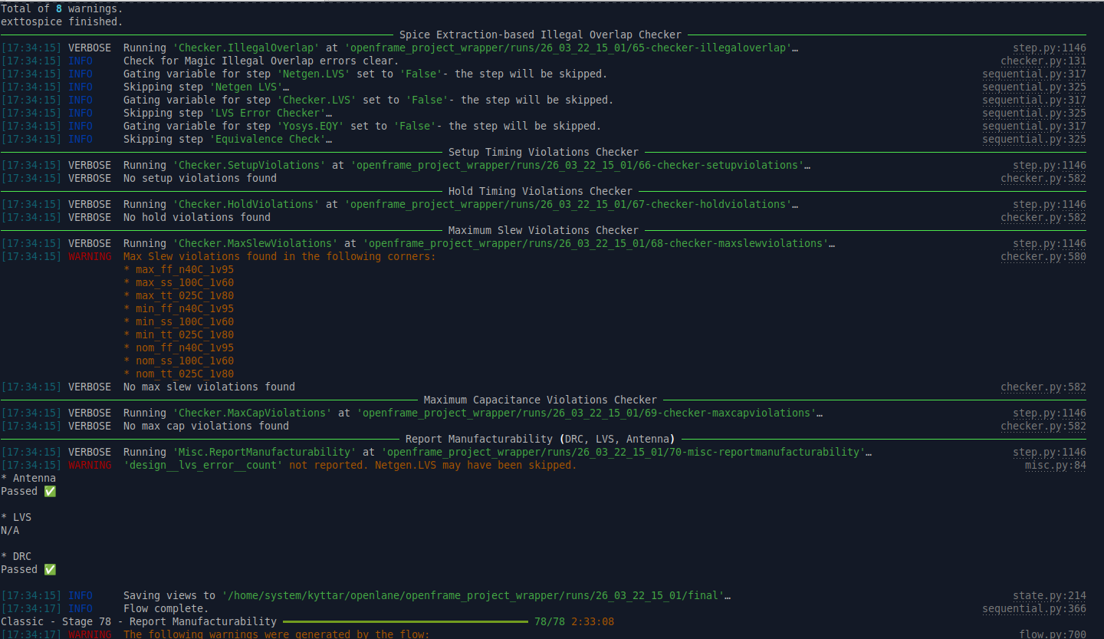
Task: Click the green checkmark under Antenna
Action: tap(50, 491)
